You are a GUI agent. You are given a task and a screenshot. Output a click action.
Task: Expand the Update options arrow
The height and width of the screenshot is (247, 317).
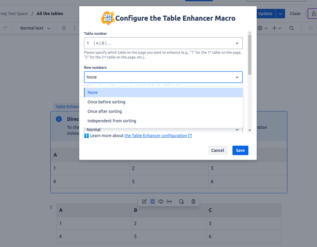280,14
